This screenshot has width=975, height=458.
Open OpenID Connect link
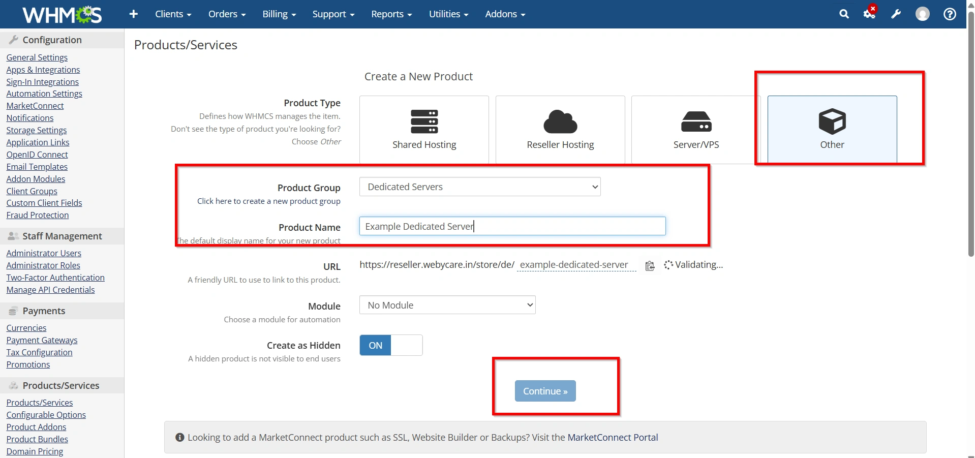(x=37, y=155)
